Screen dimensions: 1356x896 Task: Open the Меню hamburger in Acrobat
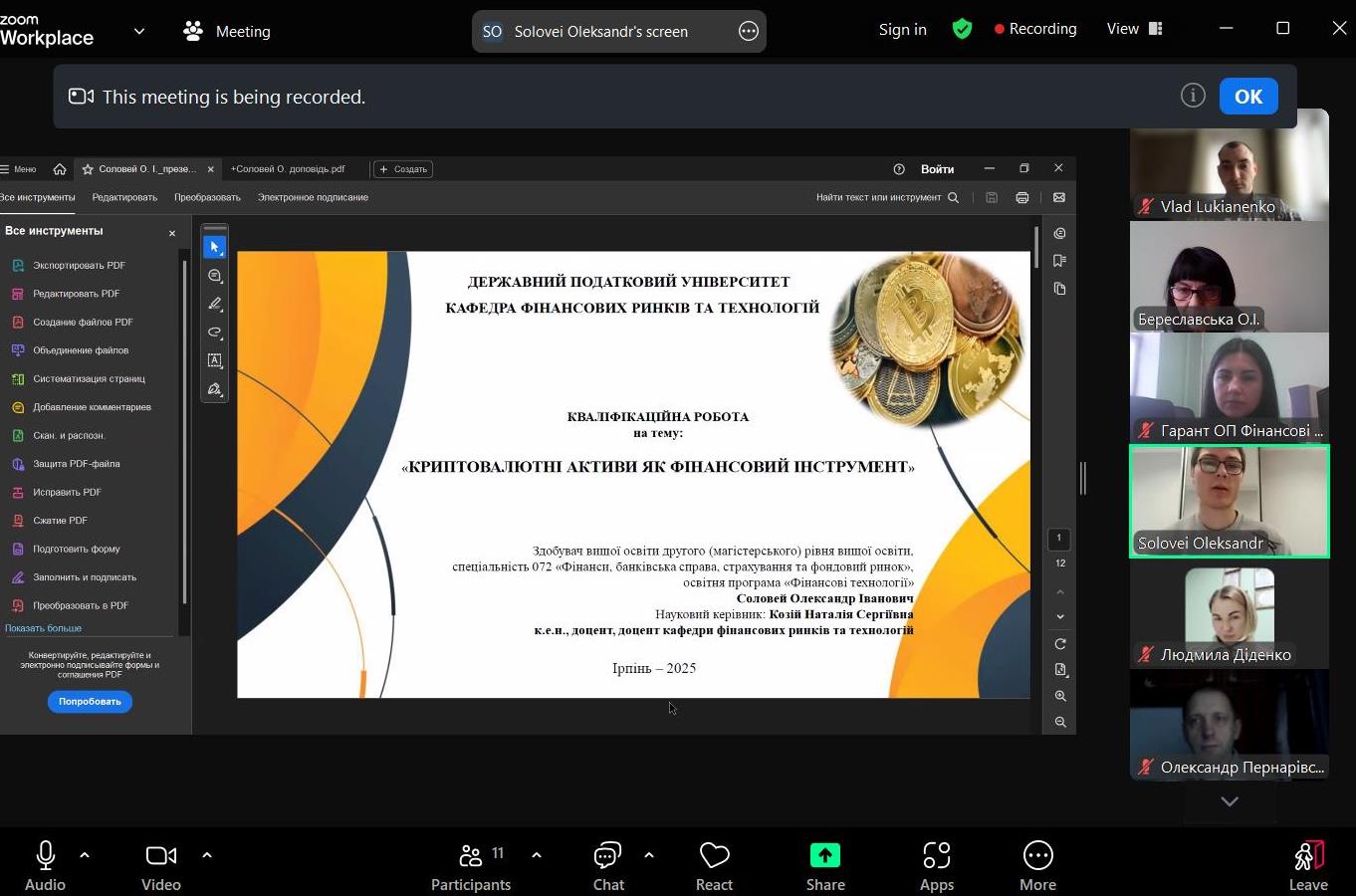pos(18,169)
